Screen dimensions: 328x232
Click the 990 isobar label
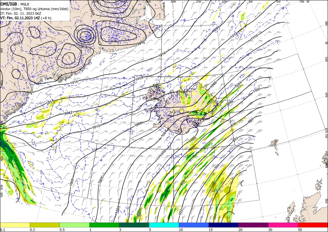coord(217,166)
